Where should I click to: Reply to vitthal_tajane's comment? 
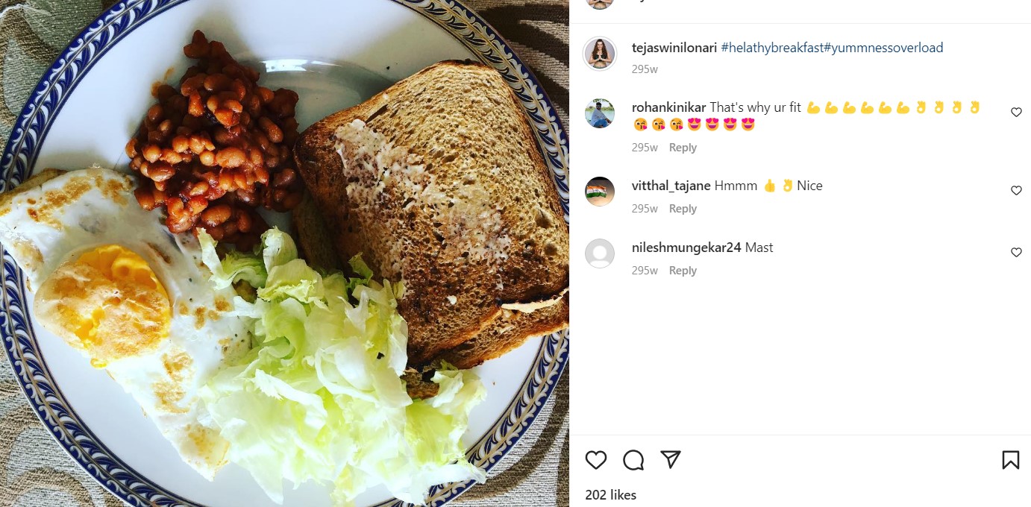[683, 209]
